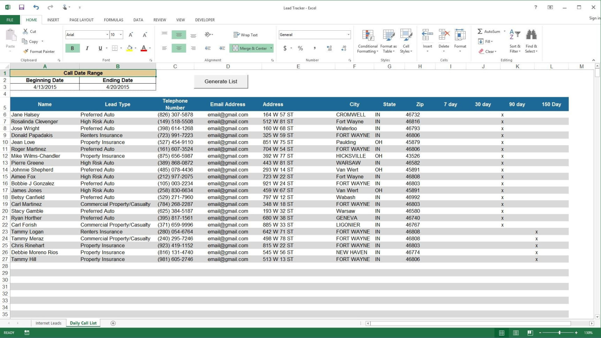Toggle bold formatting off
Screen dimensions: 601x338
[72, 48]
